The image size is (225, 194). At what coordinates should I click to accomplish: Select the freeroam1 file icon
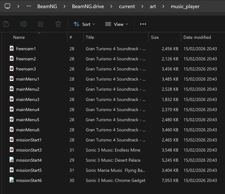pyautogui.click(x=12, y=48)
